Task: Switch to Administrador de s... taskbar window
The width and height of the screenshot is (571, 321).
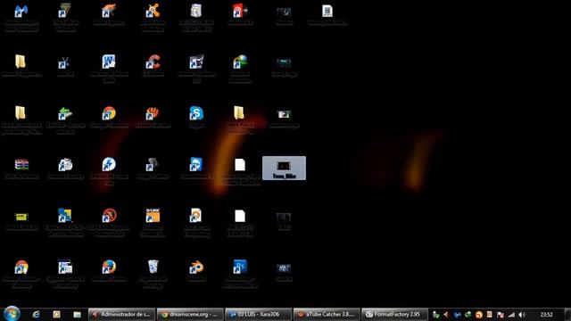Action: pos(121,314)
